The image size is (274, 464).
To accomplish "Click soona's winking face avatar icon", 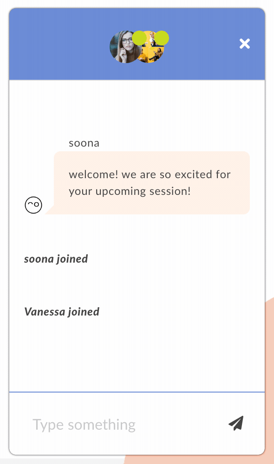I will tap(33, 205).
